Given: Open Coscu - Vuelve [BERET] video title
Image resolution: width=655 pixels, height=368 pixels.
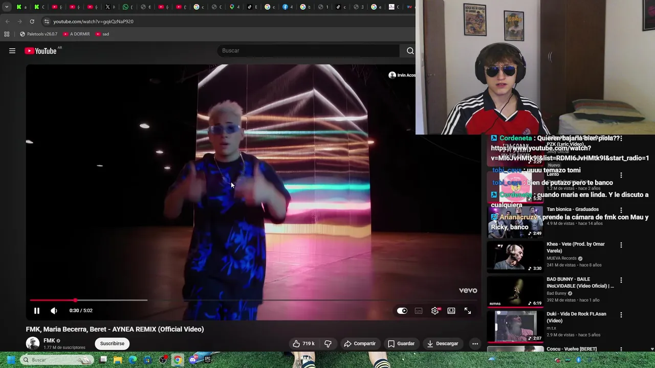Looking at the screenshot, I should point(572,349).
